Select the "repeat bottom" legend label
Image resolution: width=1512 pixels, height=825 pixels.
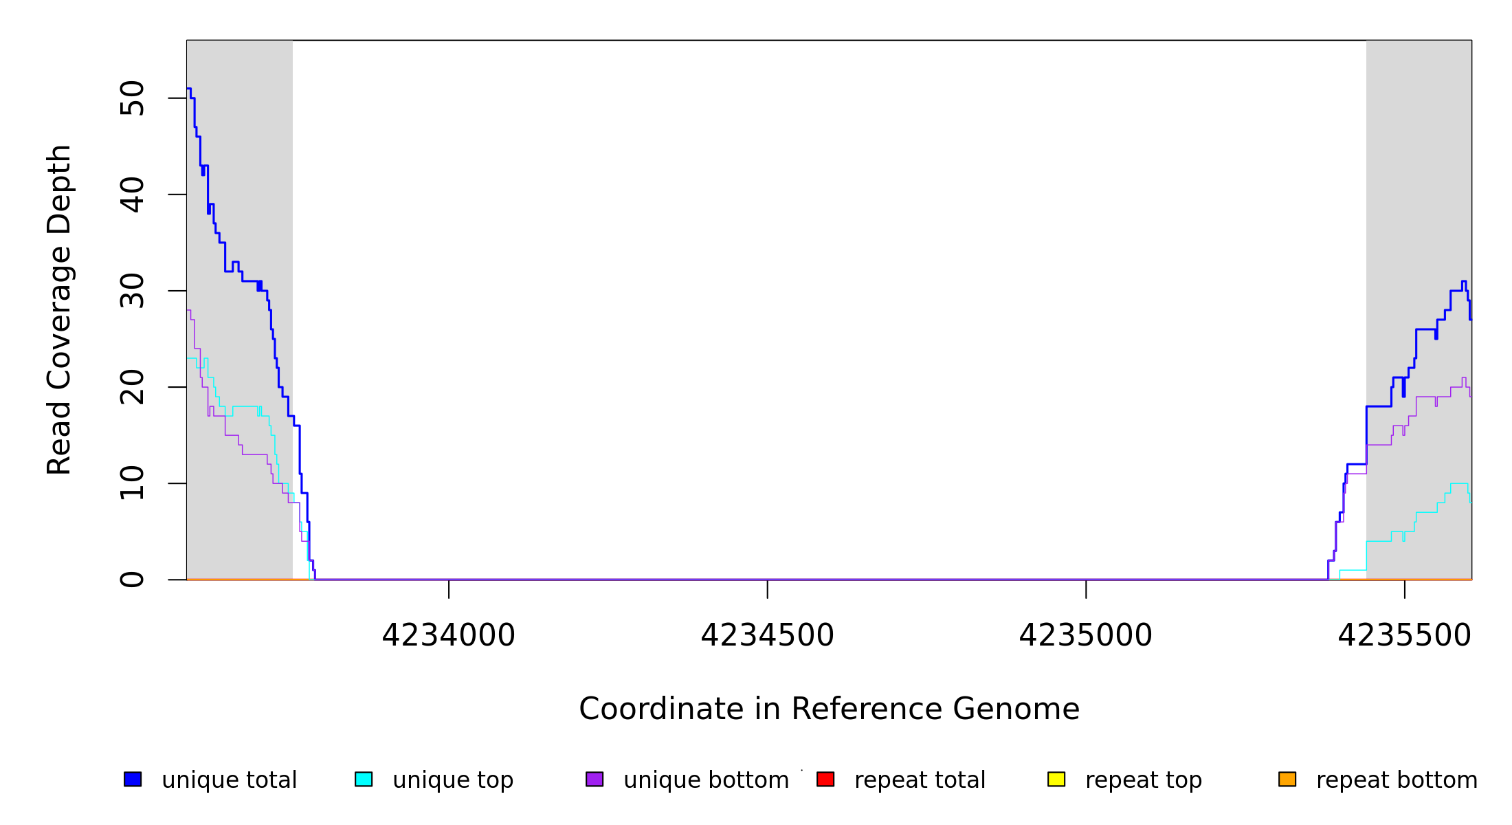click(x=1397, y=780)
